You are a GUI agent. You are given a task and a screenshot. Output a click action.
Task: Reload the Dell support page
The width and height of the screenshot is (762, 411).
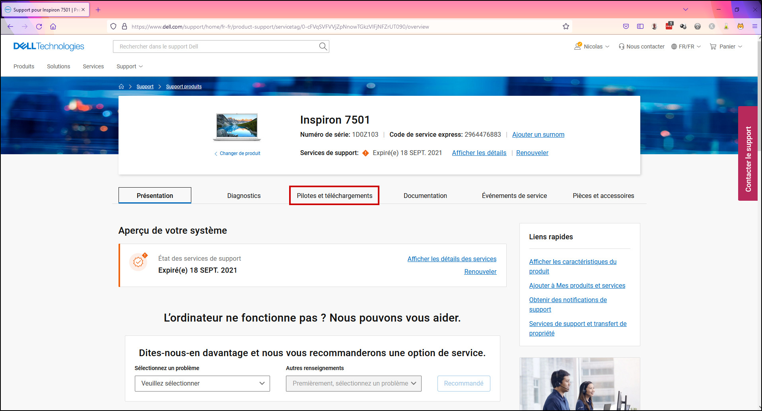pyautogui.click(x=39, y=27)
